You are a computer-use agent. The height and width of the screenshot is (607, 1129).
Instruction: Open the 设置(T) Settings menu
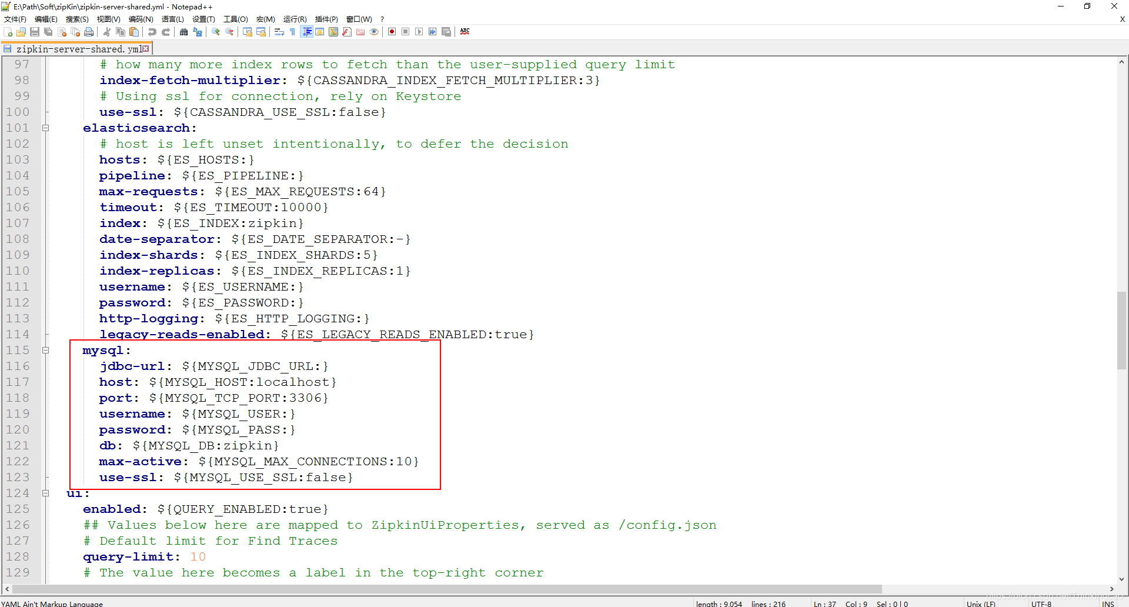click(204, 19)
